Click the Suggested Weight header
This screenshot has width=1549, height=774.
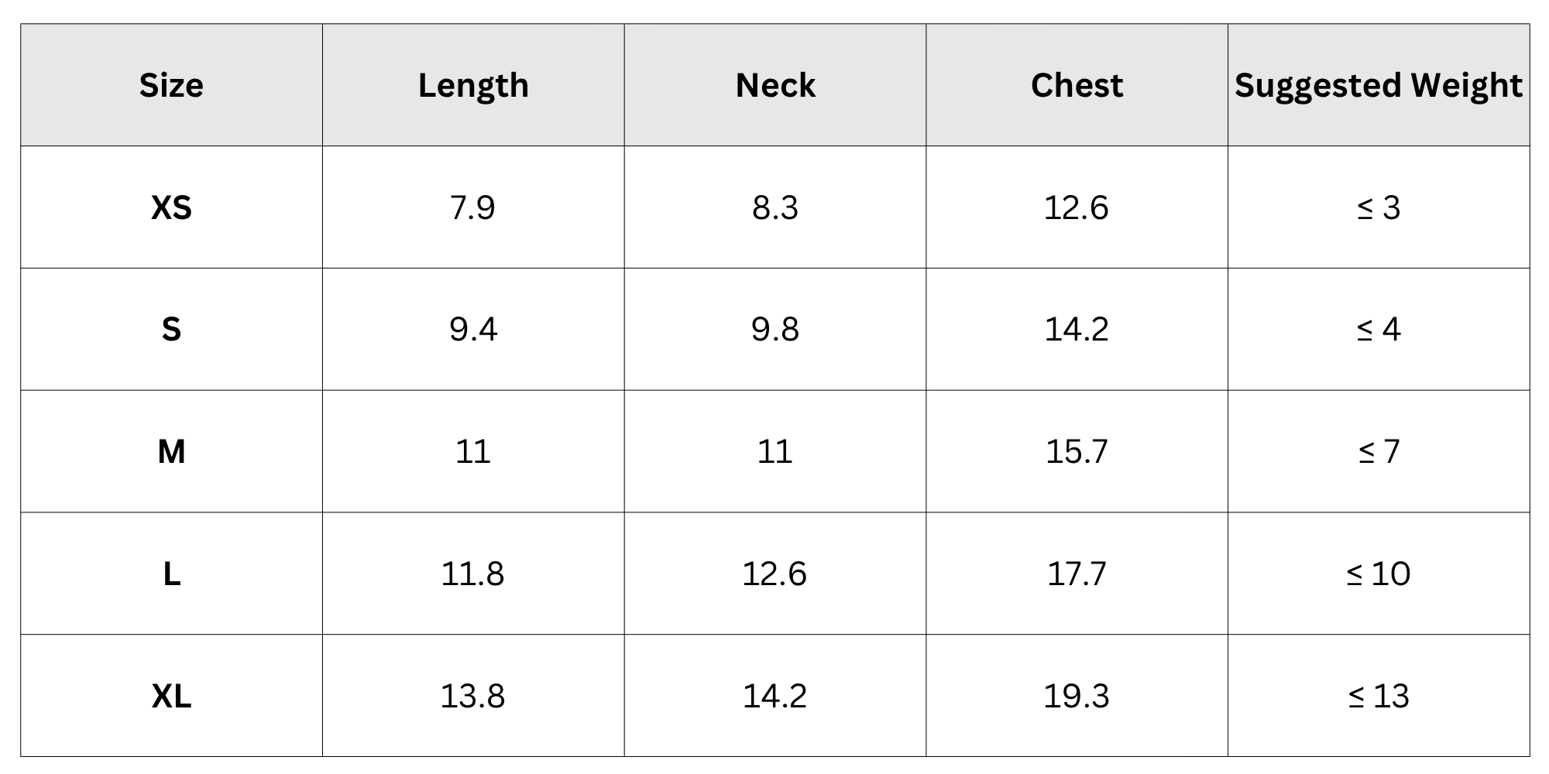(x=1379, y=85)
